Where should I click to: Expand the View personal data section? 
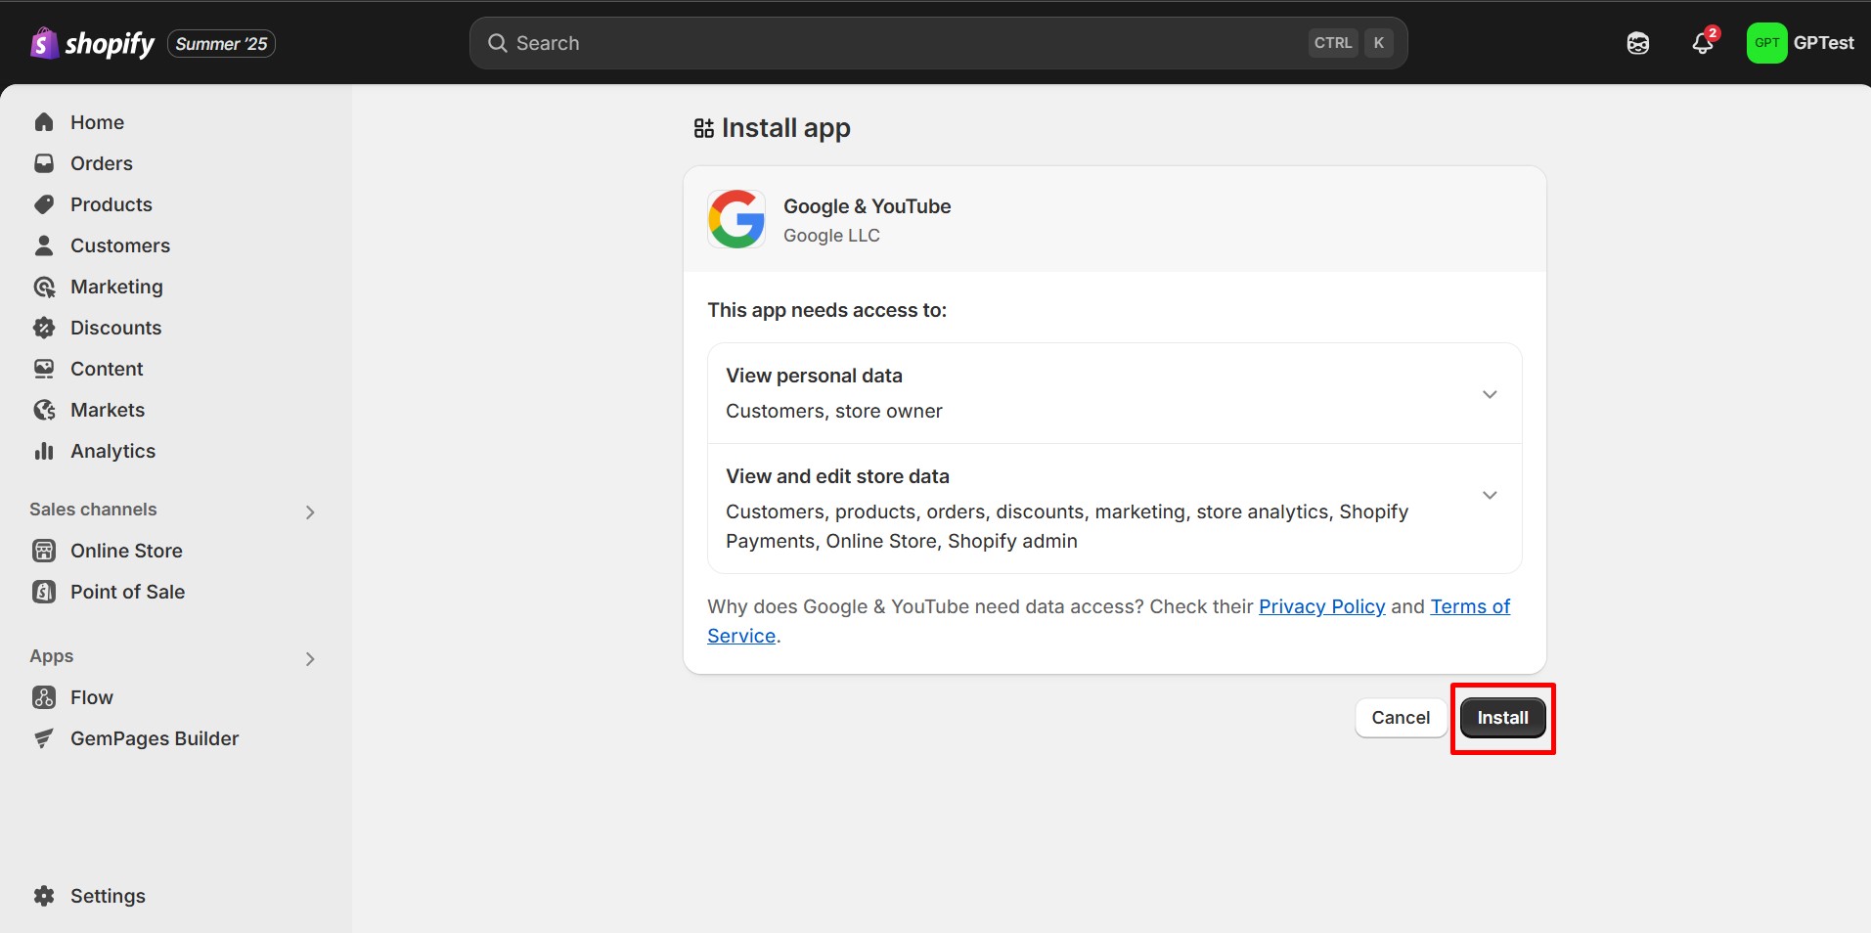click(x=1489, y=394)
